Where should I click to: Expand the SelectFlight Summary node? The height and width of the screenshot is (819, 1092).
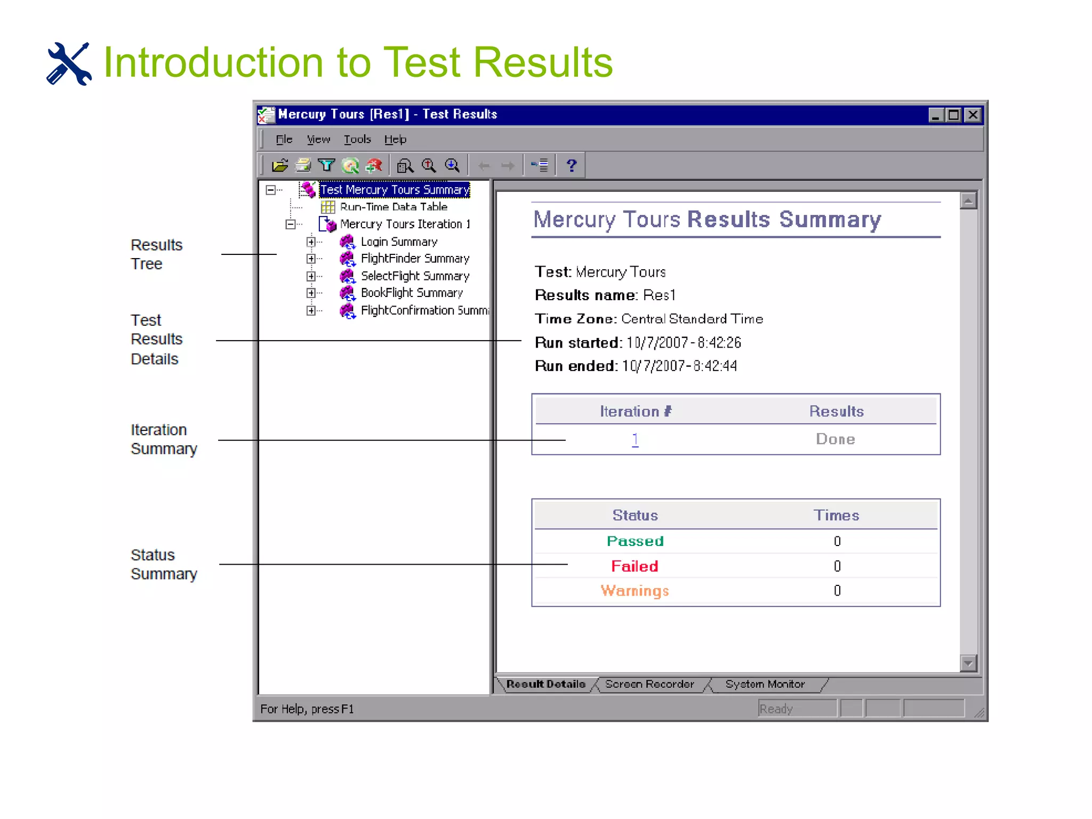click(x=311, y=276)
